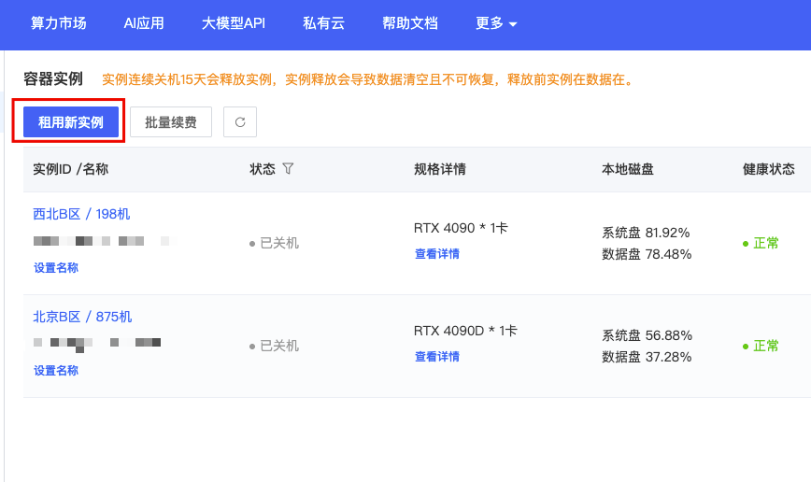
Task: Click 正常 health status for 北京B区 row
Action: [761, 346]
